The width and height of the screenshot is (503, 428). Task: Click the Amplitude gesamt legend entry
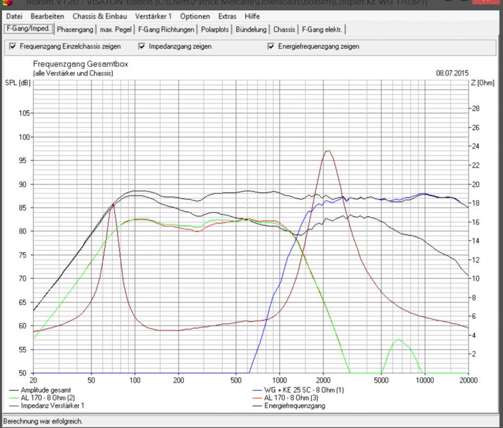44,390
